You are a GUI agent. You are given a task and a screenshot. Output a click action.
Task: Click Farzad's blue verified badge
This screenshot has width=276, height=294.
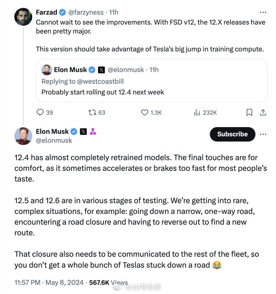[62, 12]
